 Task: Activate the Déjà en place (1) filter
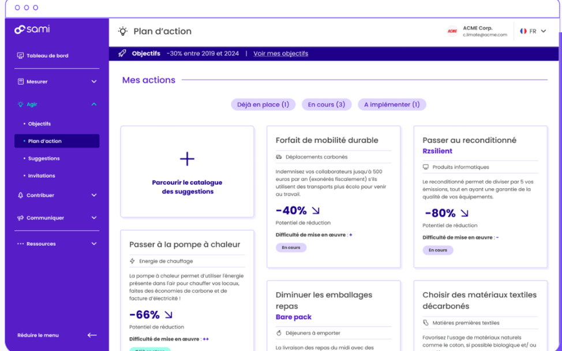pos(263,104)
